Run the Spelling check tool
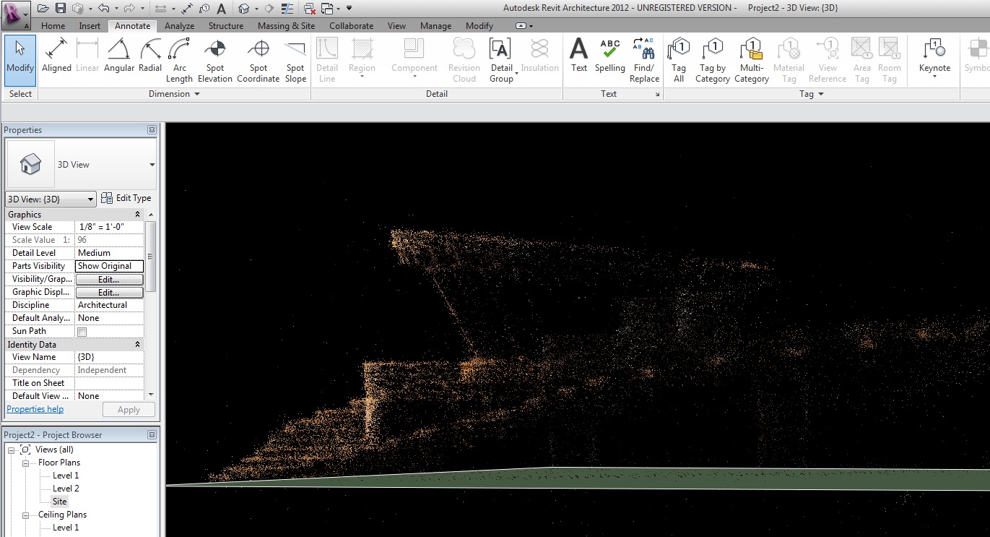This screenshot has width=990, height=537. (609, 56)
